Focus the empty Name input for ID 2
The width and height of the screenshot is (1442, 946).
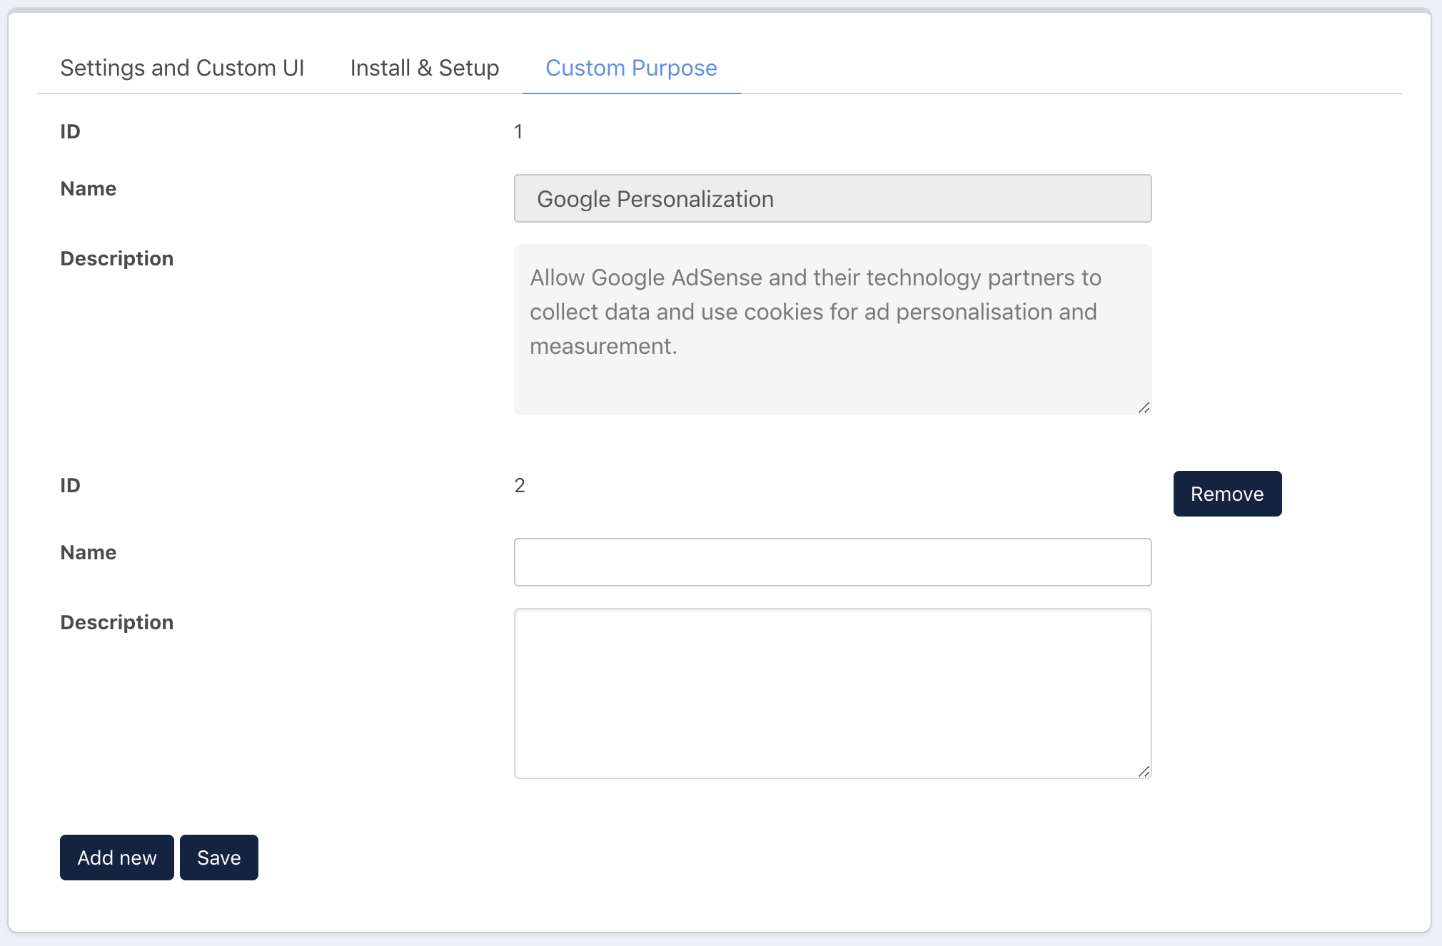click(832, 562)
